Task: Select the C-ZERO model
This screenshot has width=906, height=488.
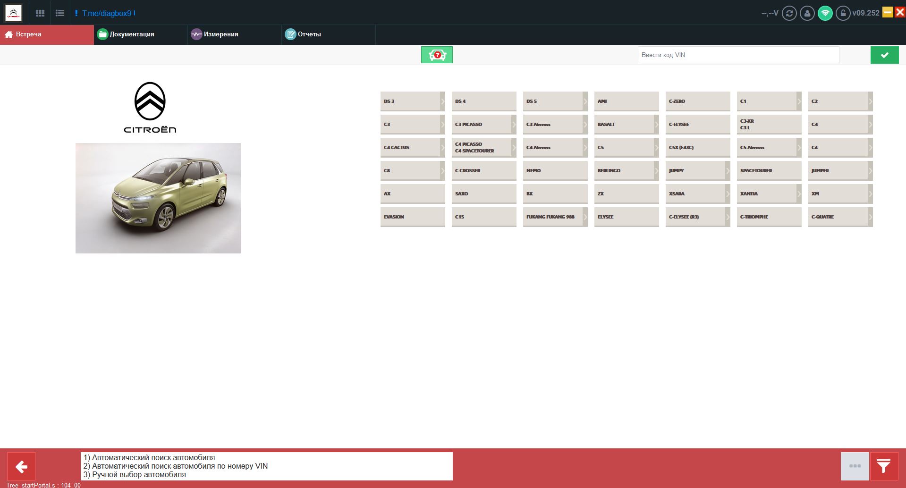Action: (x=698, y=101)
